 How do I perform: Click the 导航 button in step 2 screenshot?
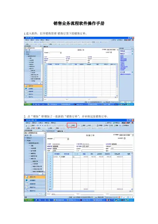pyautogui.click(x=116, y=123)
